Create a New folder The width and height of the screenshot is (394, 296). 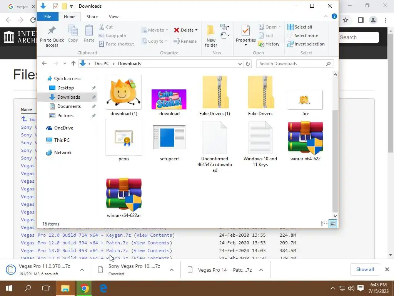[211, 36]
